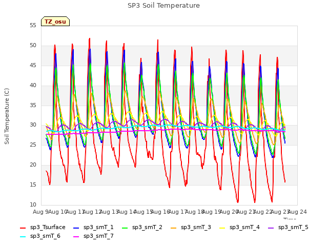Click the 55 y-axis tick label

(33, 25)
